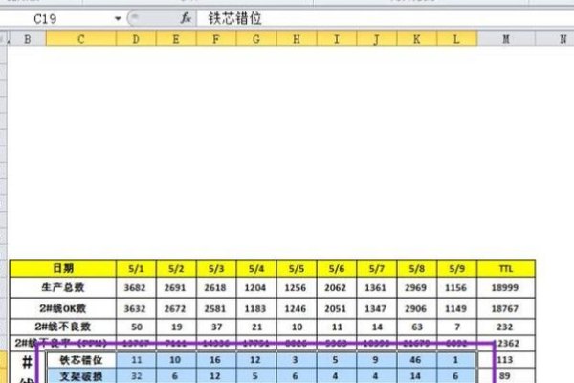The height and width of the screenshot is (383, 574).
Task: Select column M header
Action: [x=506, y=39]
